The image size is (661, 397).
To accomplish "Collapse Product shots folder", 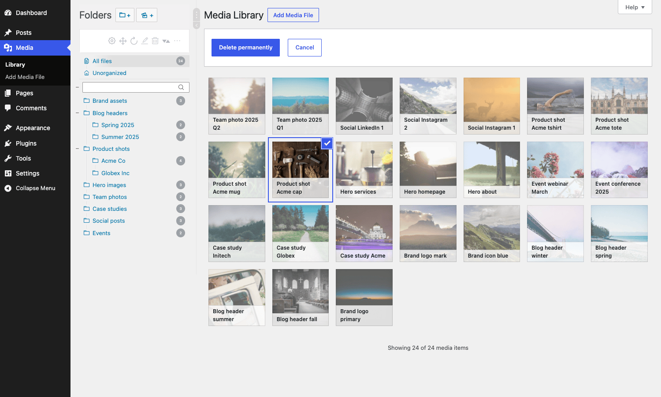I will (77, 149).
